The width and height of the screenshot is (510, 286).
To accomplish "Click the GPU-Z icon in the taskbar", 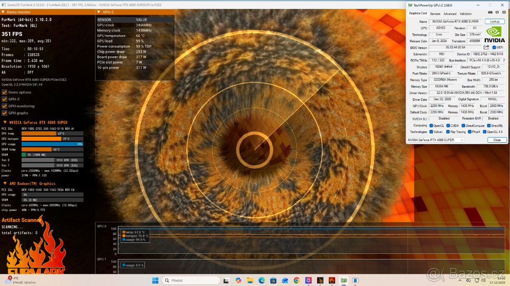I will (x=343, y=280).
